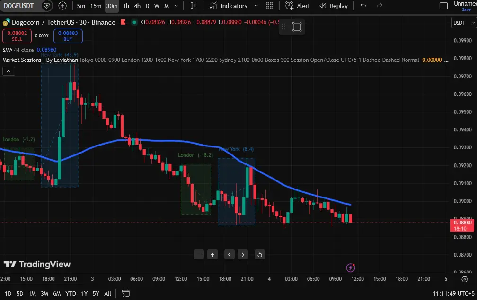Open the layout setup square icon
The width and height of the screenshot is (477, 300).
[x=443, y=6]
